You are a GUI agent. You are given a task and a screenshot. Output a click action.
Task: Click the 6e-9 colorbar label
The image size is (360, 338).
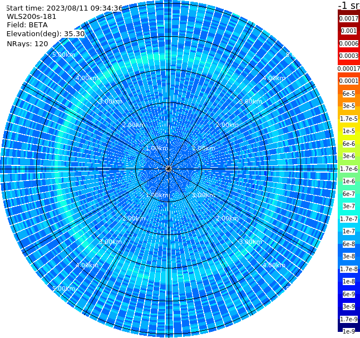pos(349,294)
